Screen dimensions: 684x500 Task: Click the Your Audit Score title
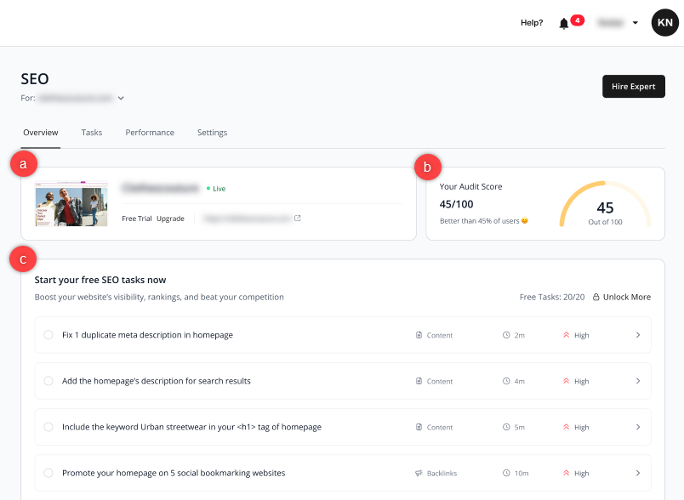[x=470, y=186]
